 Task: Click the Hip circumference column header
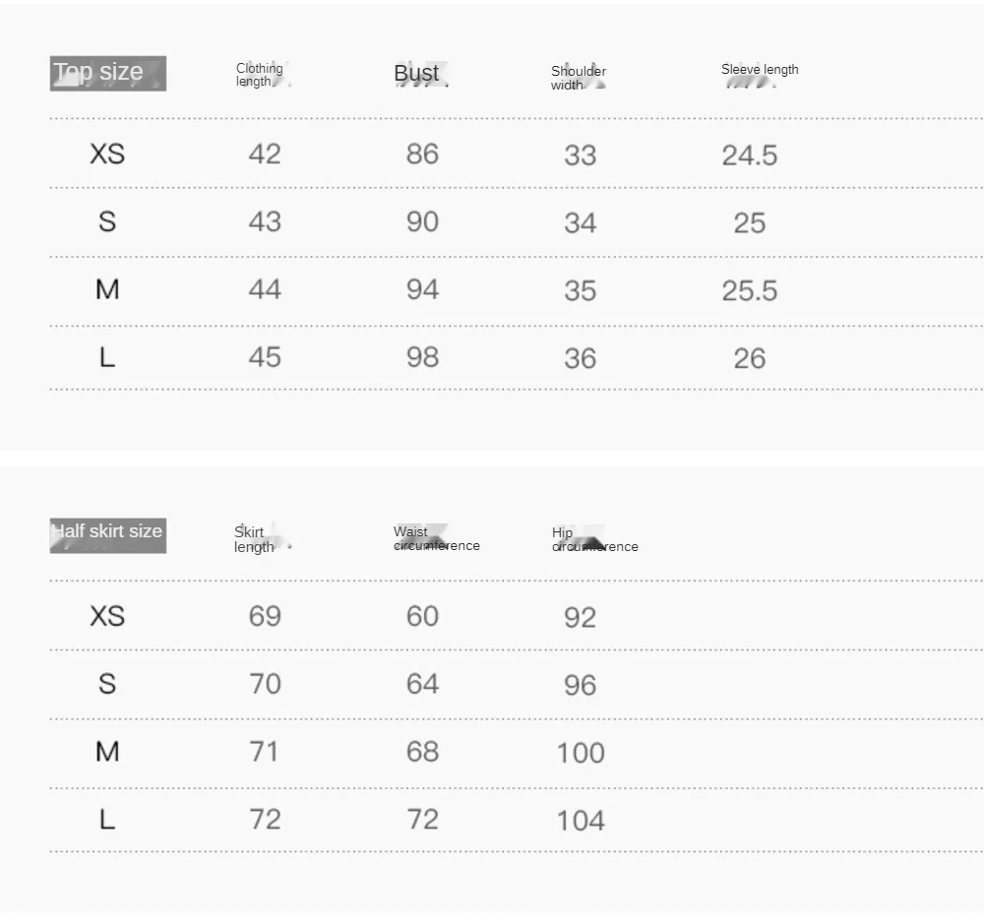[x=595, y=539]
